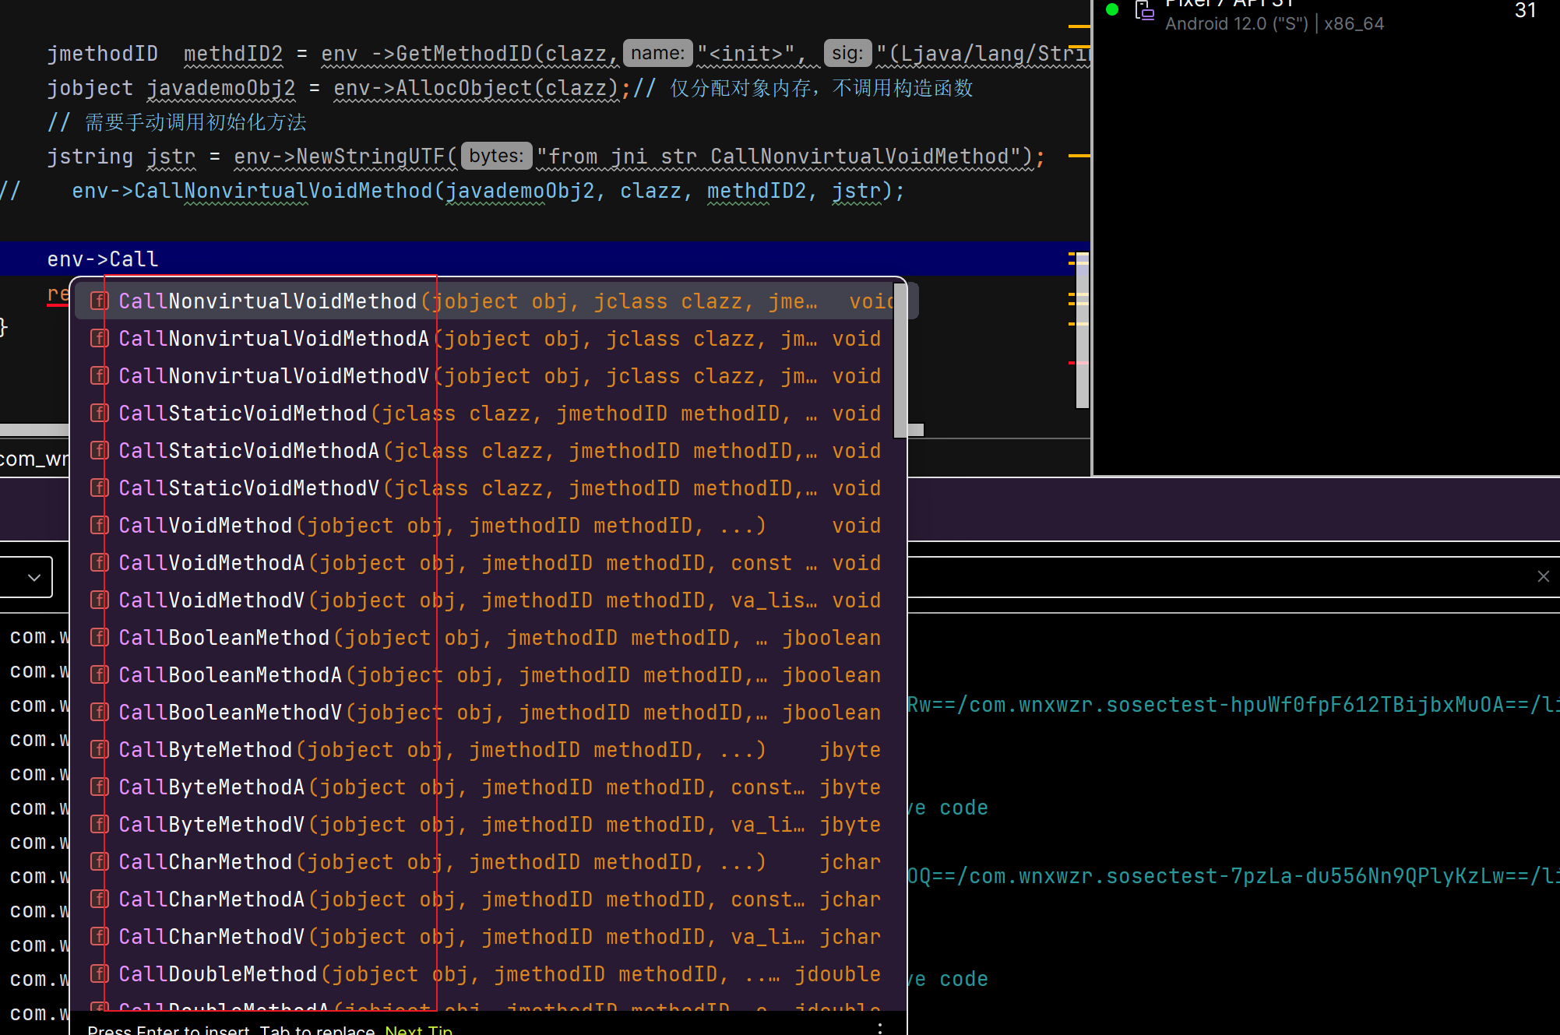1560x1035 pixels.
Task: Choose CallByteMethod suggestion row
Action: click(488, 750)
